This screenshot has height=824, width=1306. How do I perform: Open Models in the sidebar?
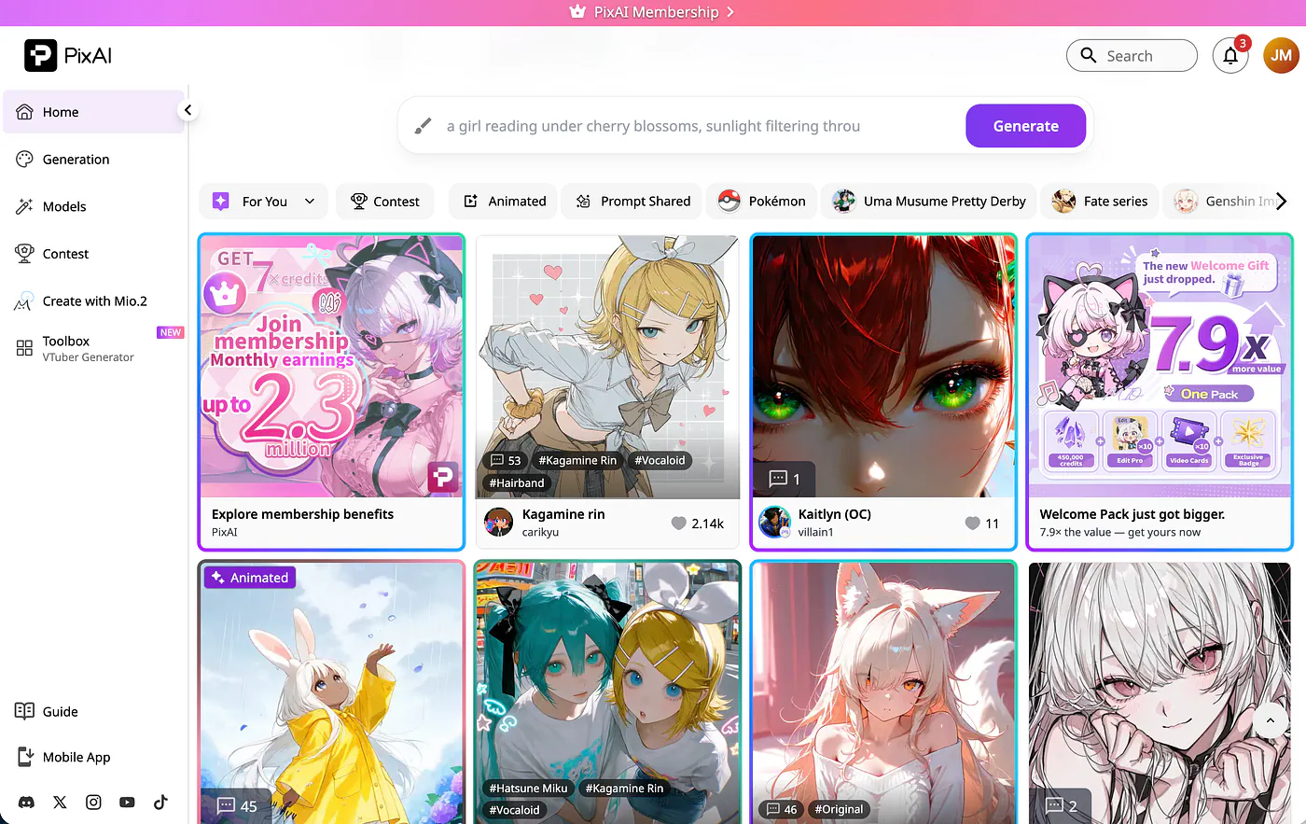(93, 206)
